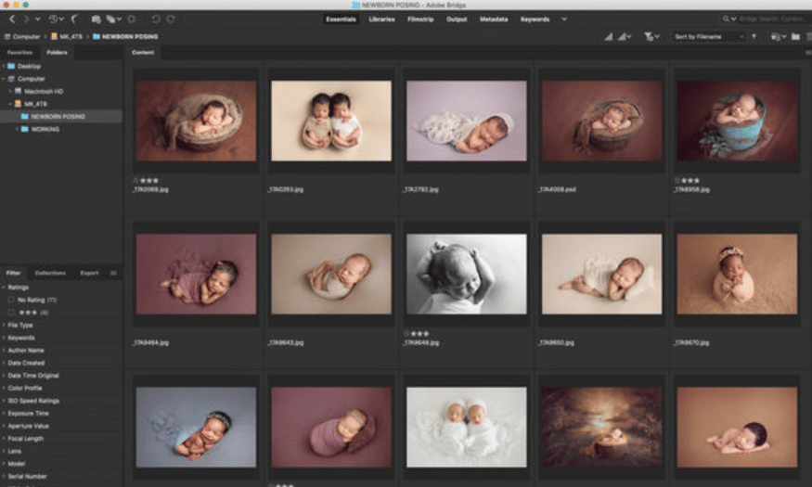Select thumbnail of _T7A4008.psd
This screenshot has width=812, height=487.
tap(601, 121)
